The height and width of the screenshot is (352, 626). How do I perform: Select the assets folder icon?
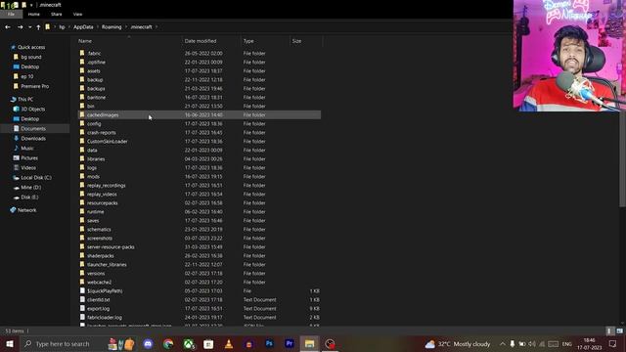pyautogui.click(x=82, y=70)
